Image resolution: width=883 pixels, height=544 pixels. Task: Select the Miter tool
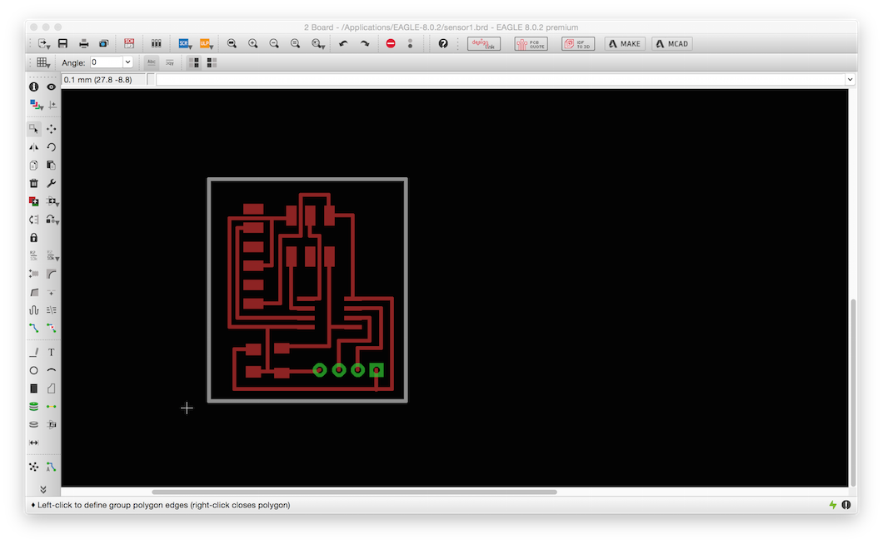pos(52,274)
